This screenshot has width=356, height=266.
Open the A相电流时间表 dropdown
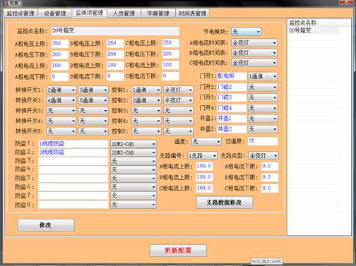(x=254, y=43)
